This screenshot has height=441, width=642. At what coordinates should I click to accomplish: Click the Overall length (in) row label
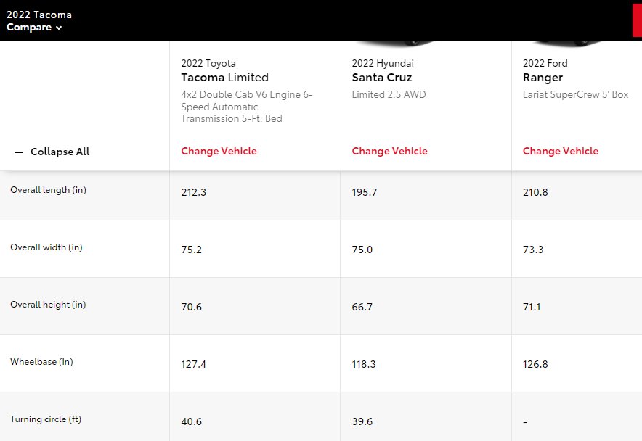click(x=49, y=190)
